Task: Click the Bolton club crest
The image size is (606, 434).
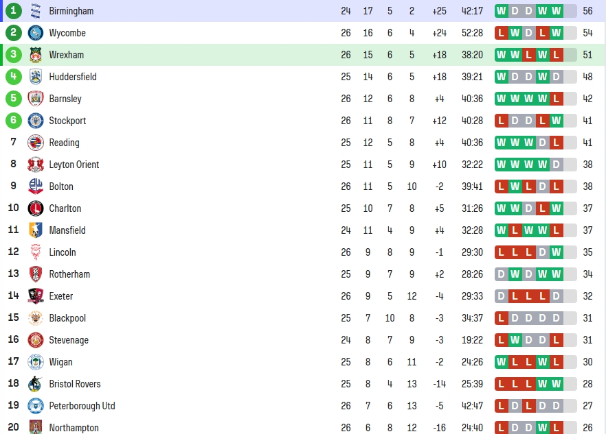Action: [36, 186]
